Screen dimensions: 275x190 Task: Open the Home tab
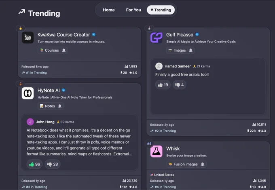(109, 10)
